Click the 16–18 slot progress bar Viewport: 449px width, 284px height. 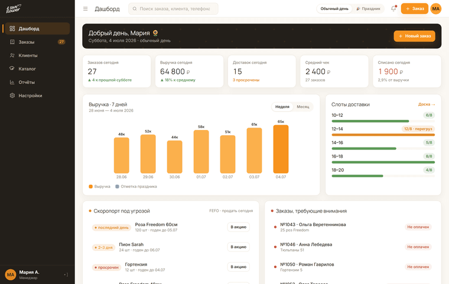click(383, 162)
